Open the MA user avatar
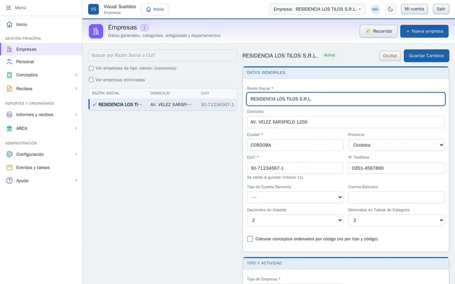 pyautogui.click(x=375, y=9)
